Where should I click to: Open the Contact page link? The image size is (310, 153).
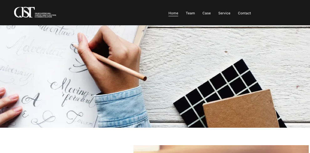click(x=244, y=13)
